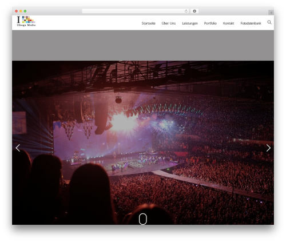The height and width of the screenshot is (242, 286).
Task: Advance to the next slide with right arrow
Action: coord(268,148)
